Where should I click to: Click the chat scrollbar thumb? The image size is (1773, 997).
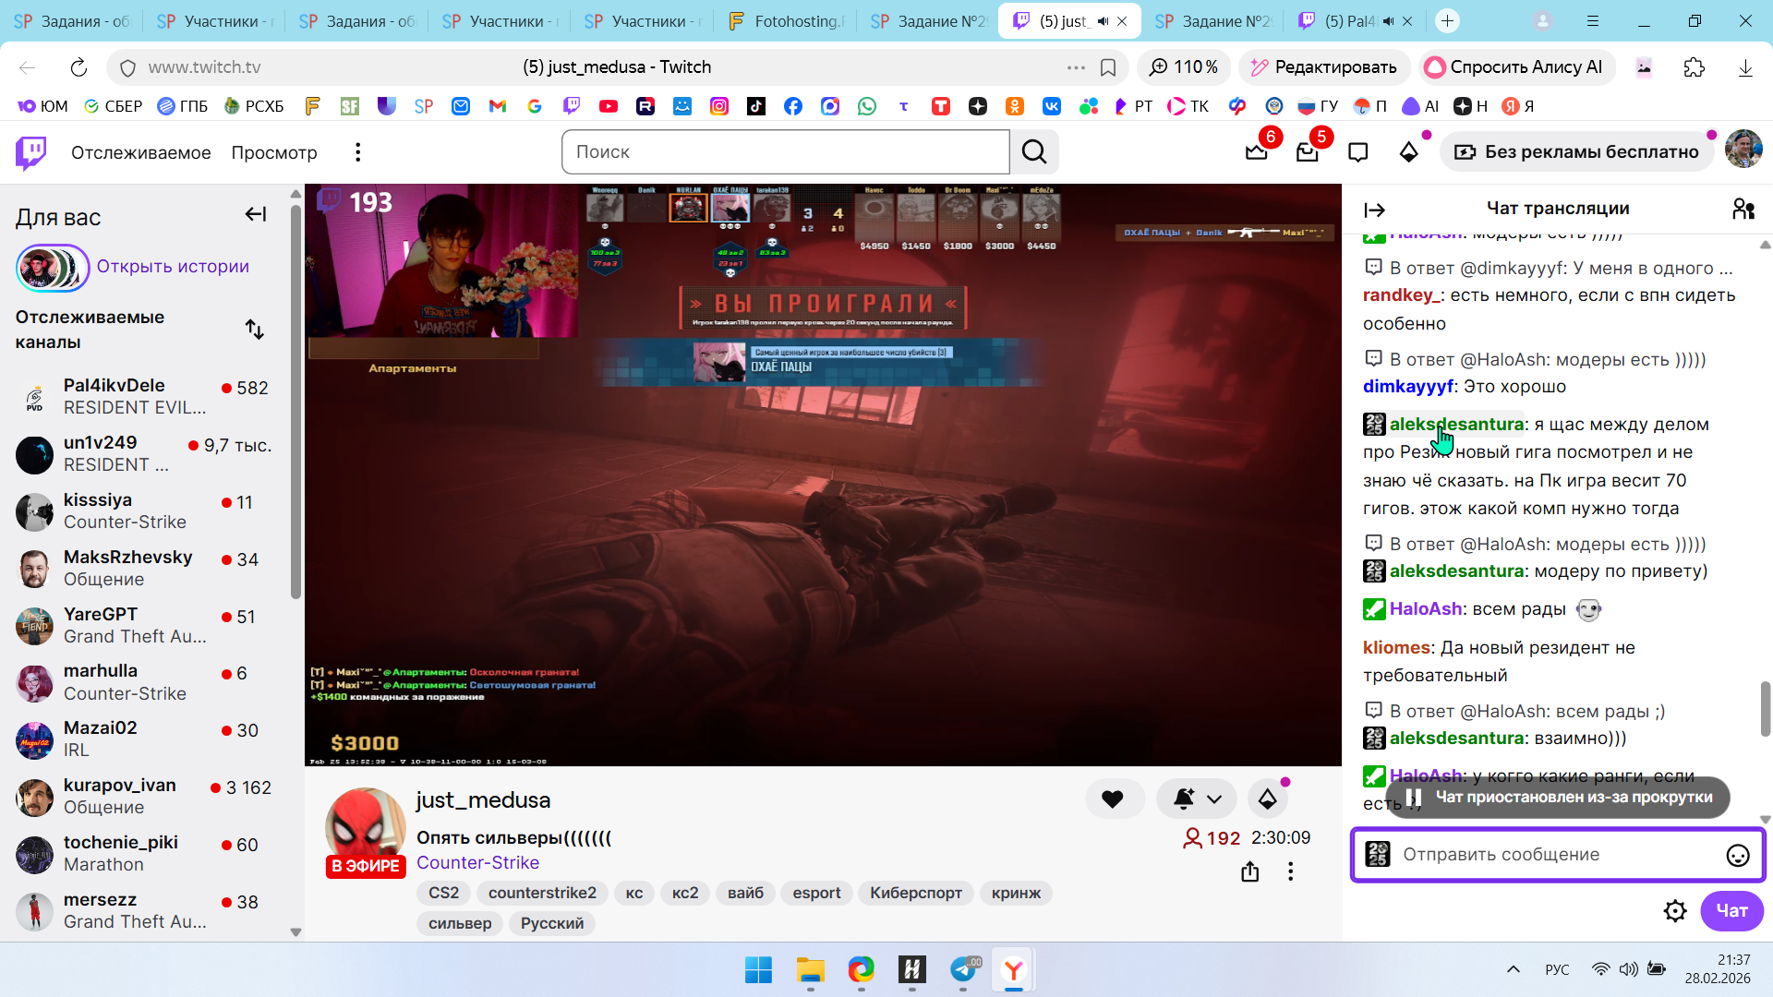click(x=1765, y=708)
